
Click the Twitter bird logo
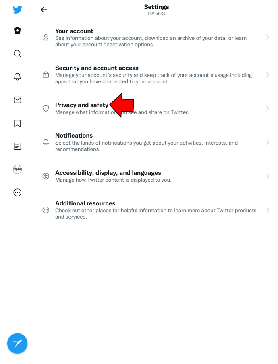pyautogui.click(x=17, y=10)
